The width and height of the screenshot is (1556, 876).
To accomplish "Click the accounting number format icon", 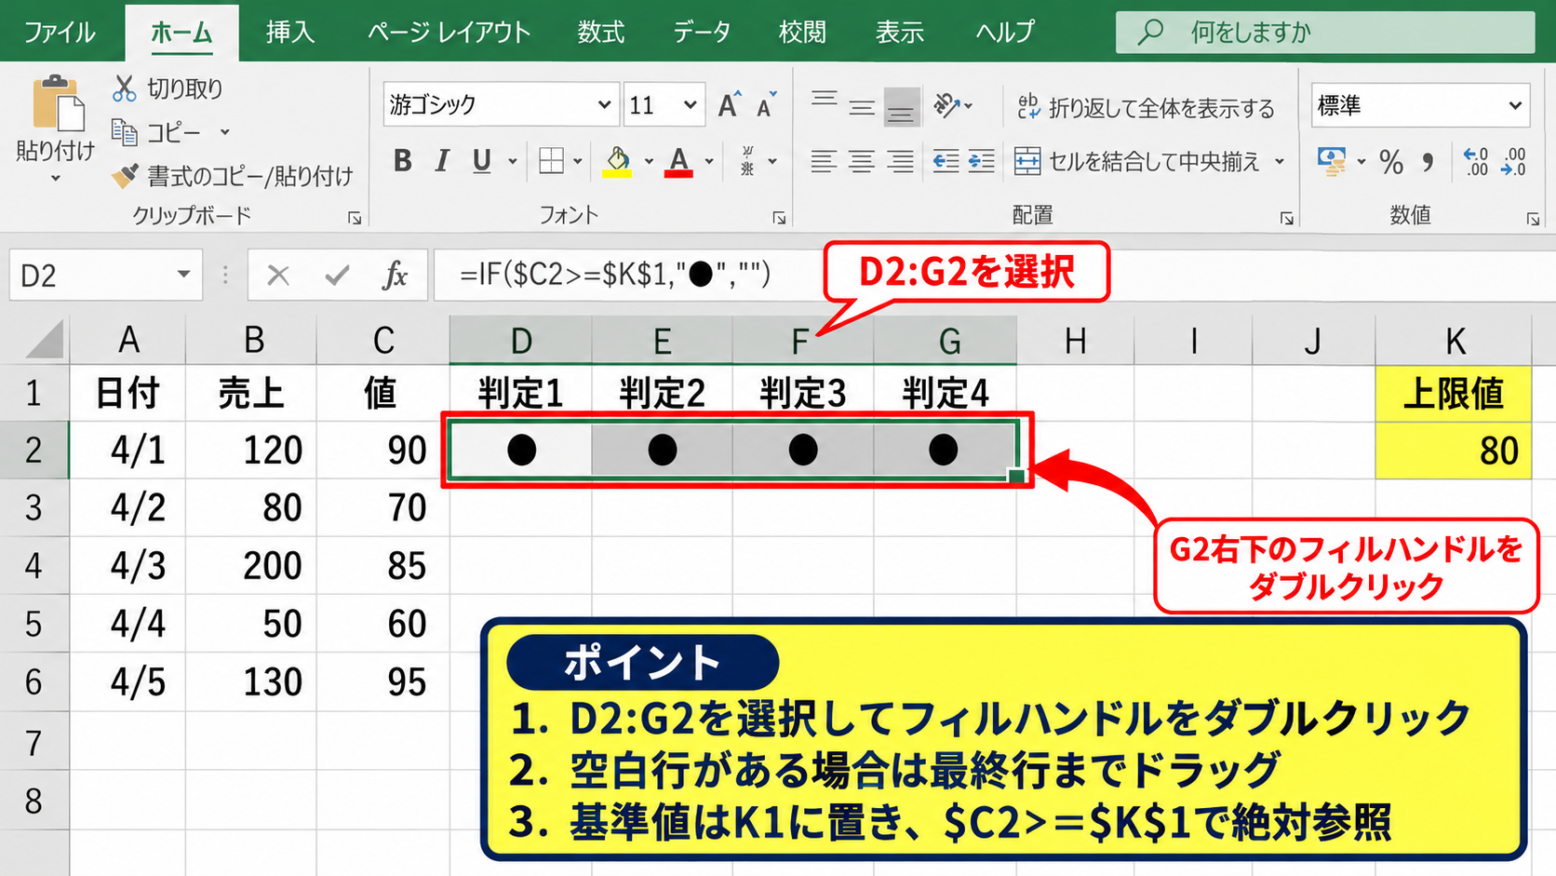I will [1332, 161].
